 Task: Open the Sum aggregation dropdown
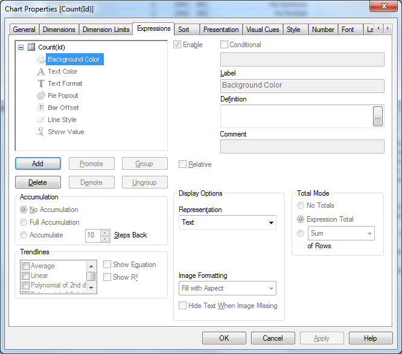pyautogui.click(x=341, y=233)
